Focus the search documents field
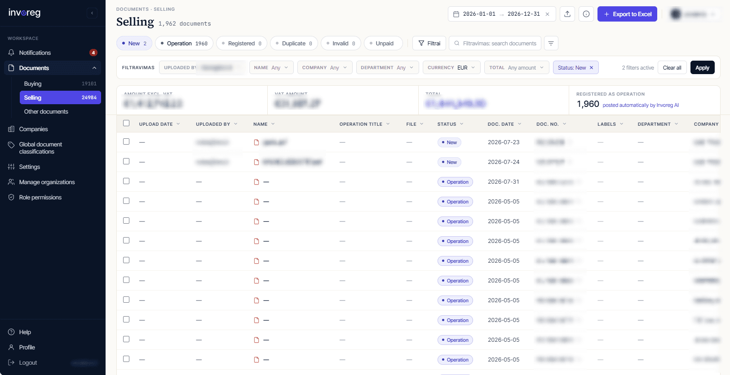Viewport: 730px width, 375px height. coord(495,43)
